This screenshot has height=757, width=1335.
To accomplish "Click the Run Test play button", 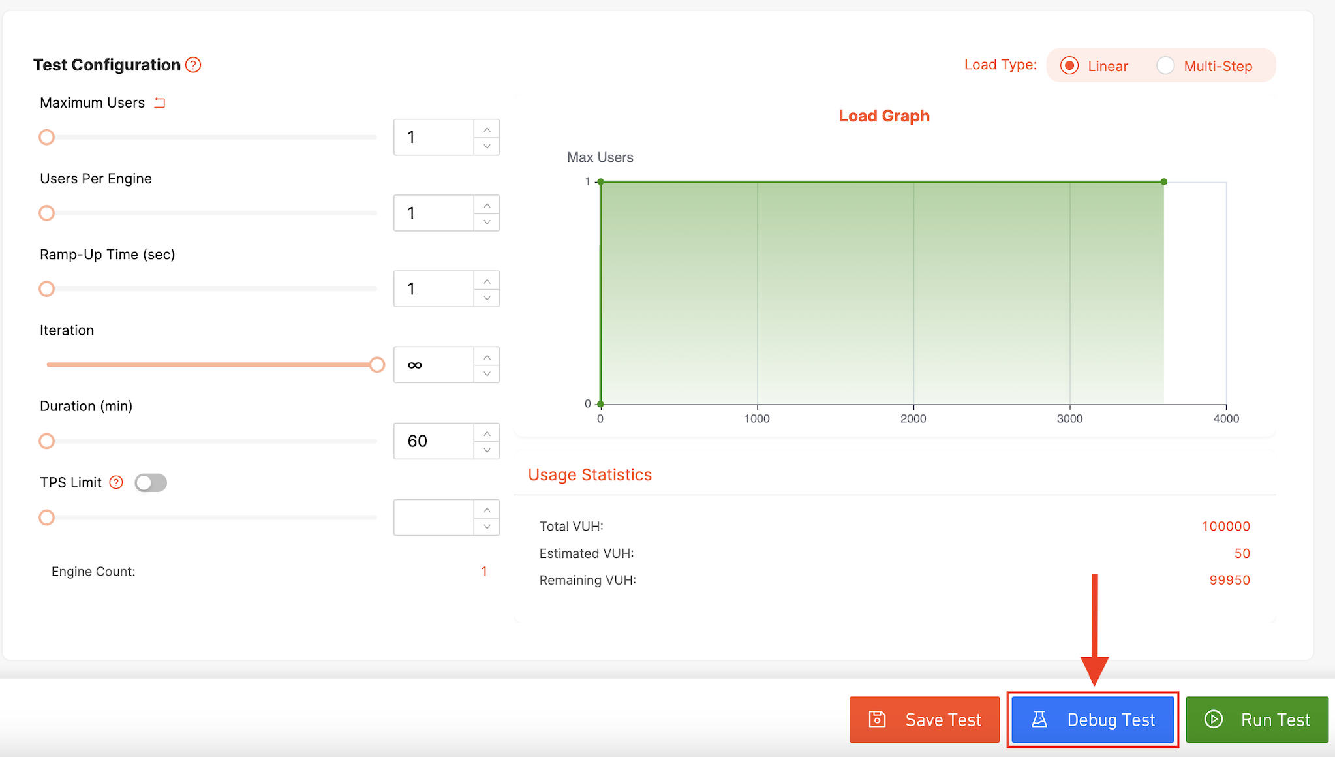I will [1256, 719].
